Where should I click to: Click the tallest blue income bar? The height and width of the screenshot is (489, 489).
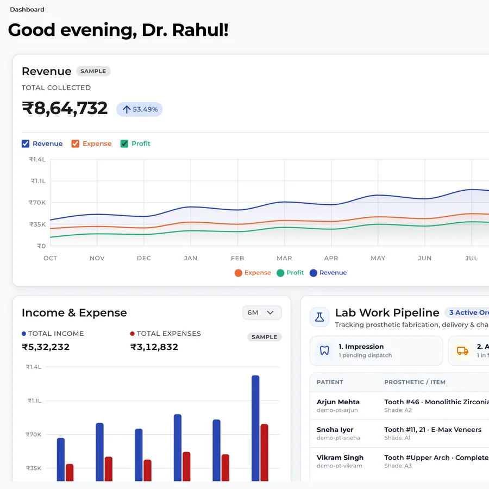point(255,428)
